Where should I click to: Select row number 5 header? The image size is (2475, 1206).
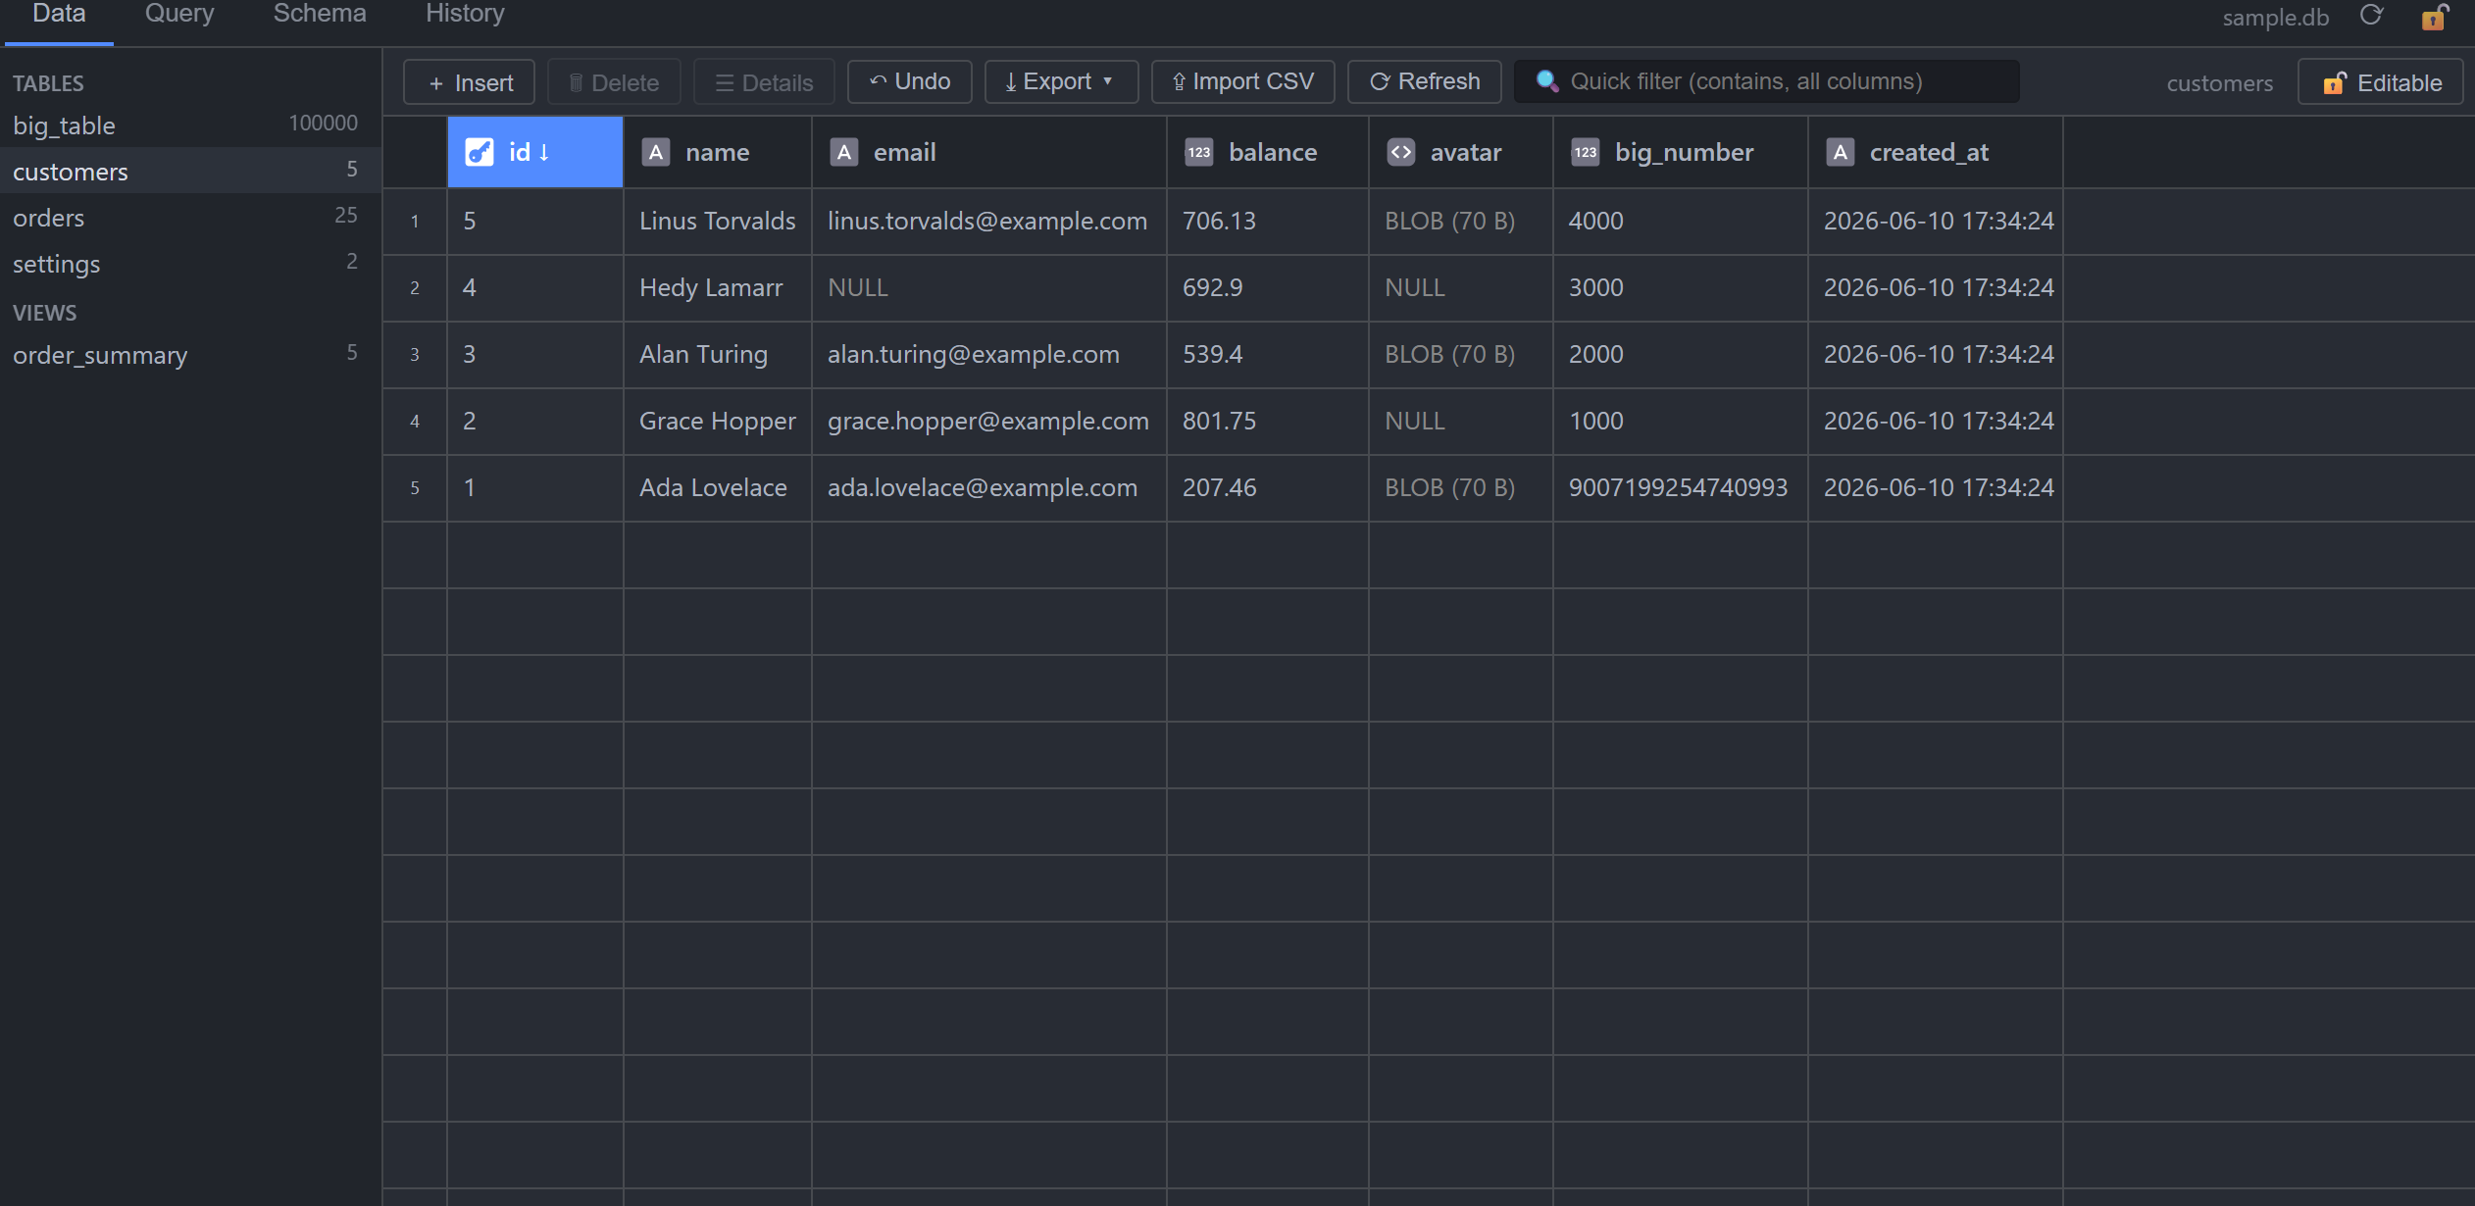point(415,488)
